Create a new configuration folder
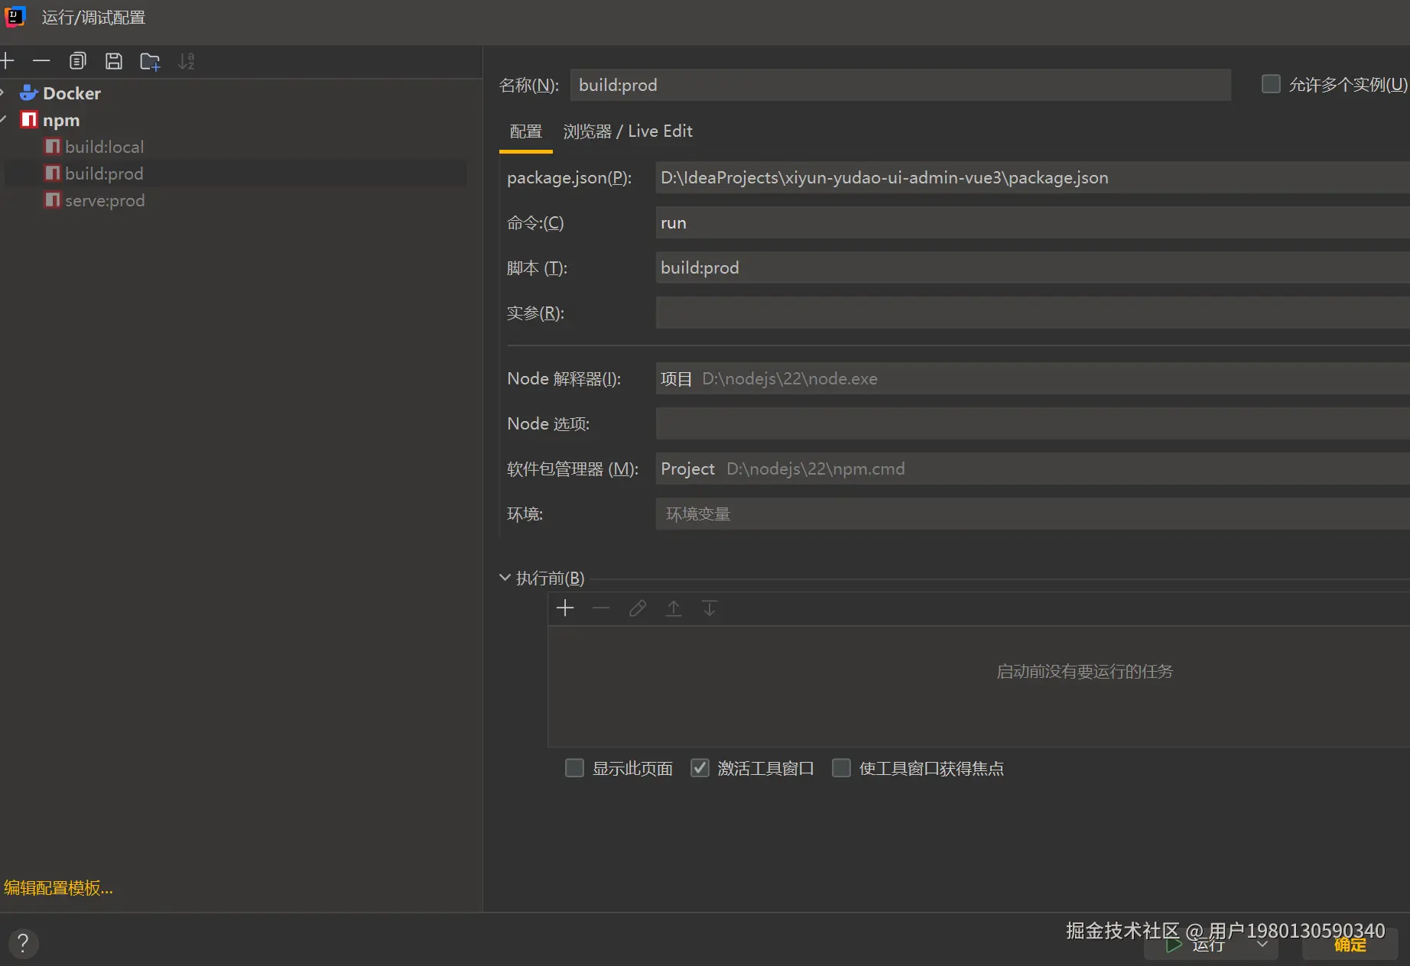The width and height of the screenshot is (1410, 966). click(150, 61)
